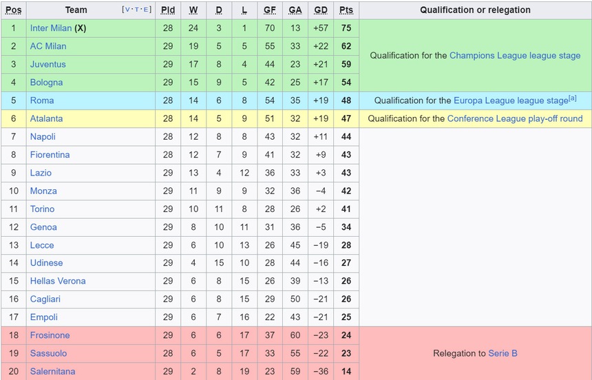
Task: Open the Juventus team page
Action: tap(48, 64)
